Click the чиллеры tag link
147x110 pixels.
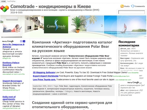click(59, 91)
